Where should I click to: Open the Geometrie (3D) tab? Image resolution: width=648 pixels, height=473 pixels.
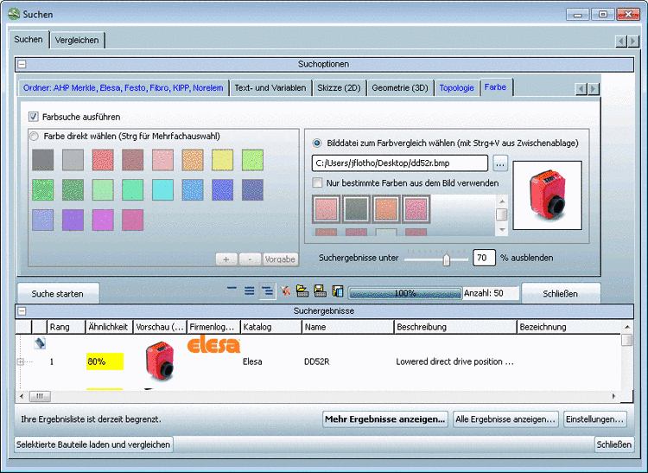pyautogui.click(x=400, y=87)
